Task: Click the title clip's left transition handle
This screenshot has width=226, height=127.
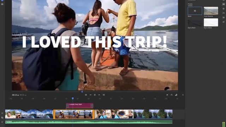Action: 67,106
